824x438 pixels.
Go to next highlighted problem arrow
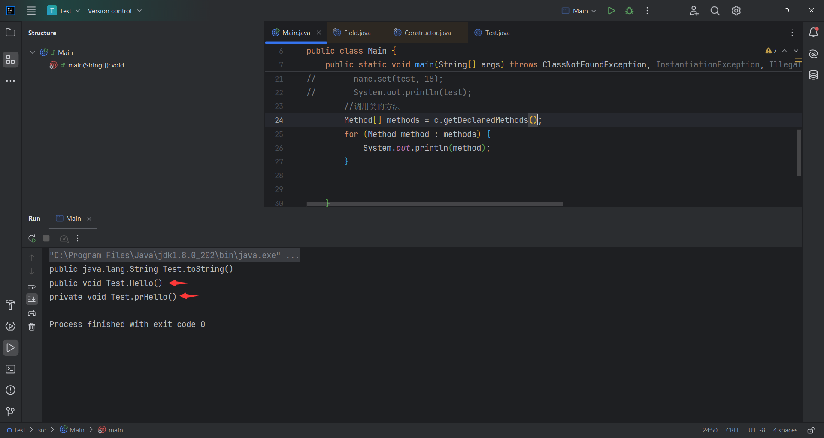(x=796, y=51)
